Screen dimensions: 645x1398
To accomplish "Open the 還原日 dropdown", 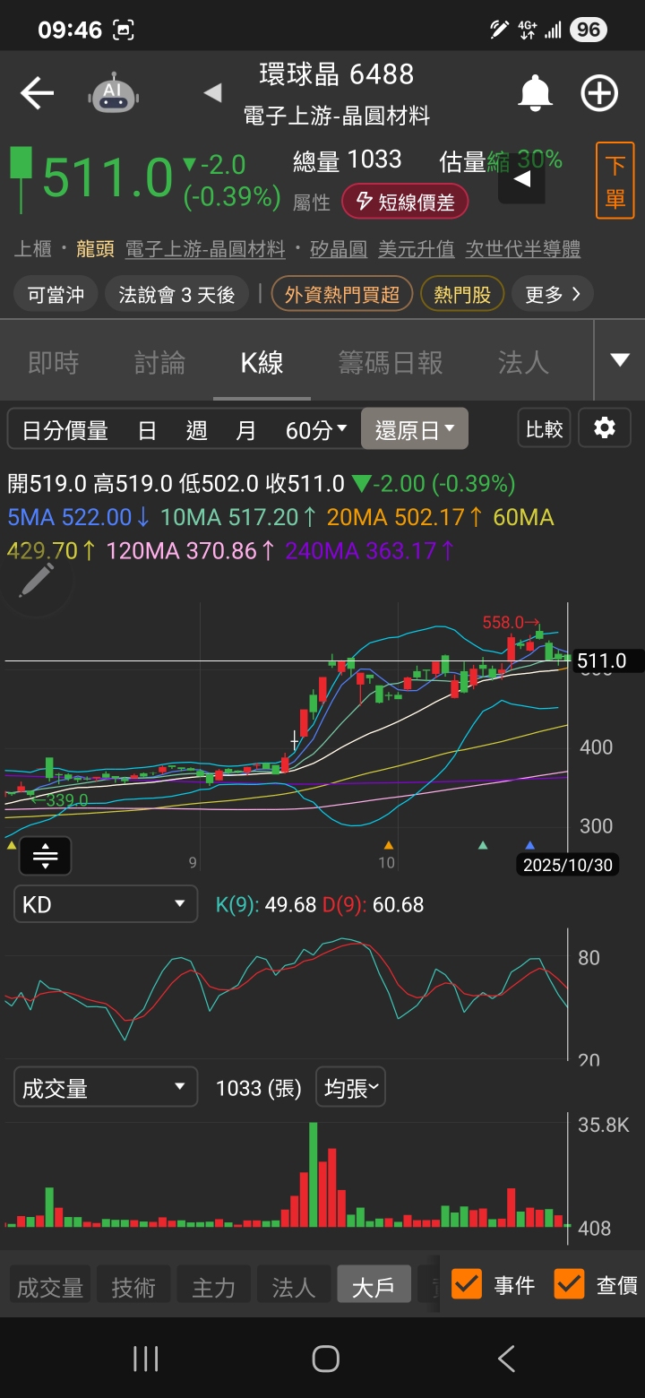I will pos(415,430).
